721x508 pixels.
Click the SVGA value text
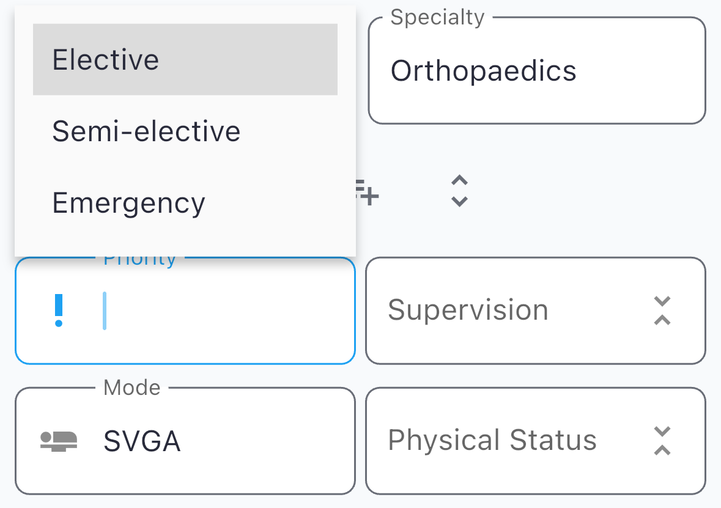pos(142,441)
